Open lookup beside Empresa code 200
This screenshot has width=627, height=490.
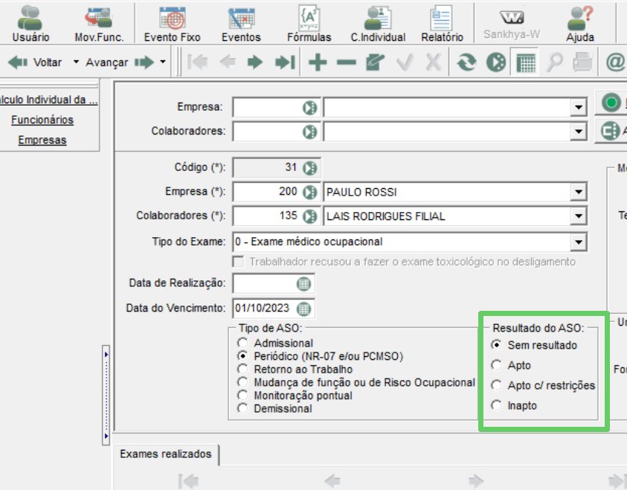click(309, 193)
